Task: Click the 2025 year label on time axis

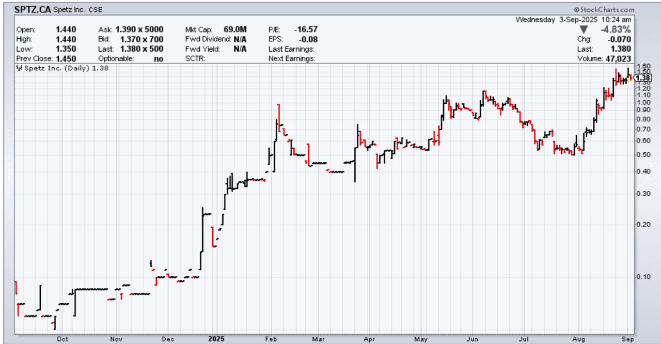Action: 216,339
